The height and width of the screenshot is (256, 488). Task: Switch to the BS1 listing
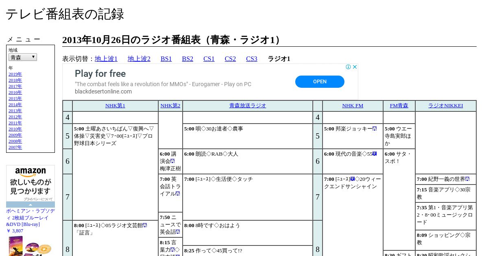(x=166, y=59)
